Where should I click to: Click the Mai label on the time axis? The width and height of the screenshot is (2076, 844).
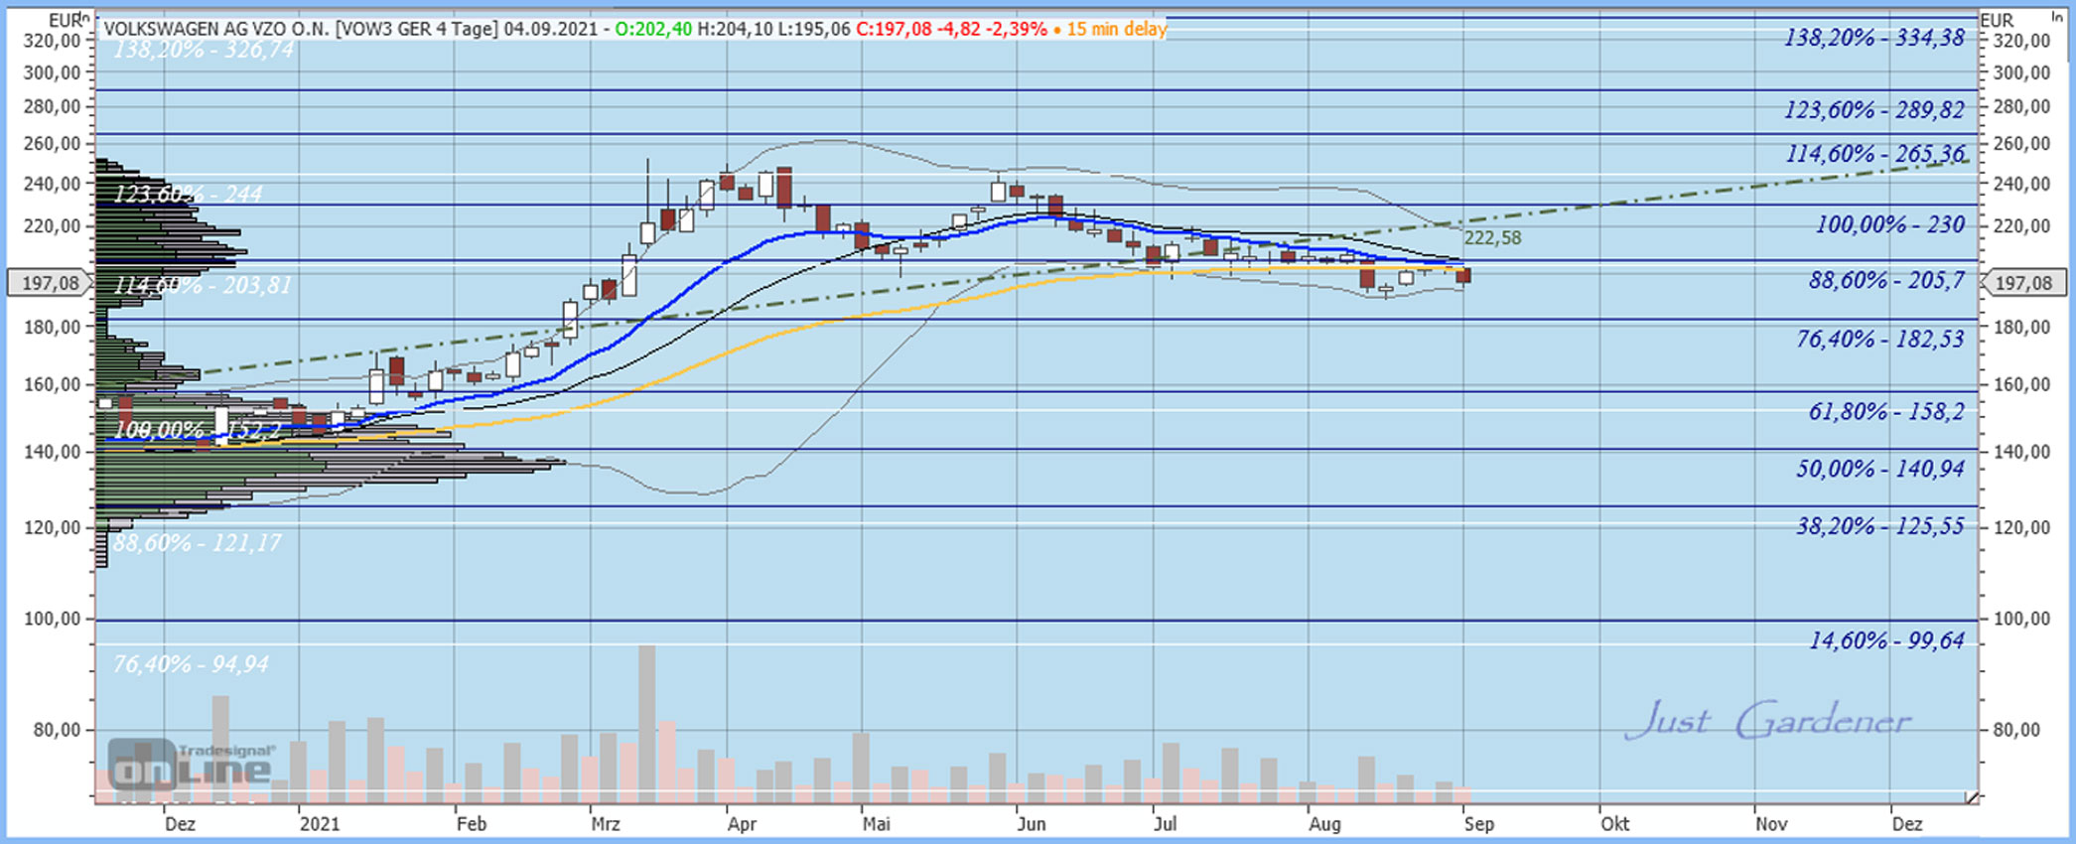[876, 823]
